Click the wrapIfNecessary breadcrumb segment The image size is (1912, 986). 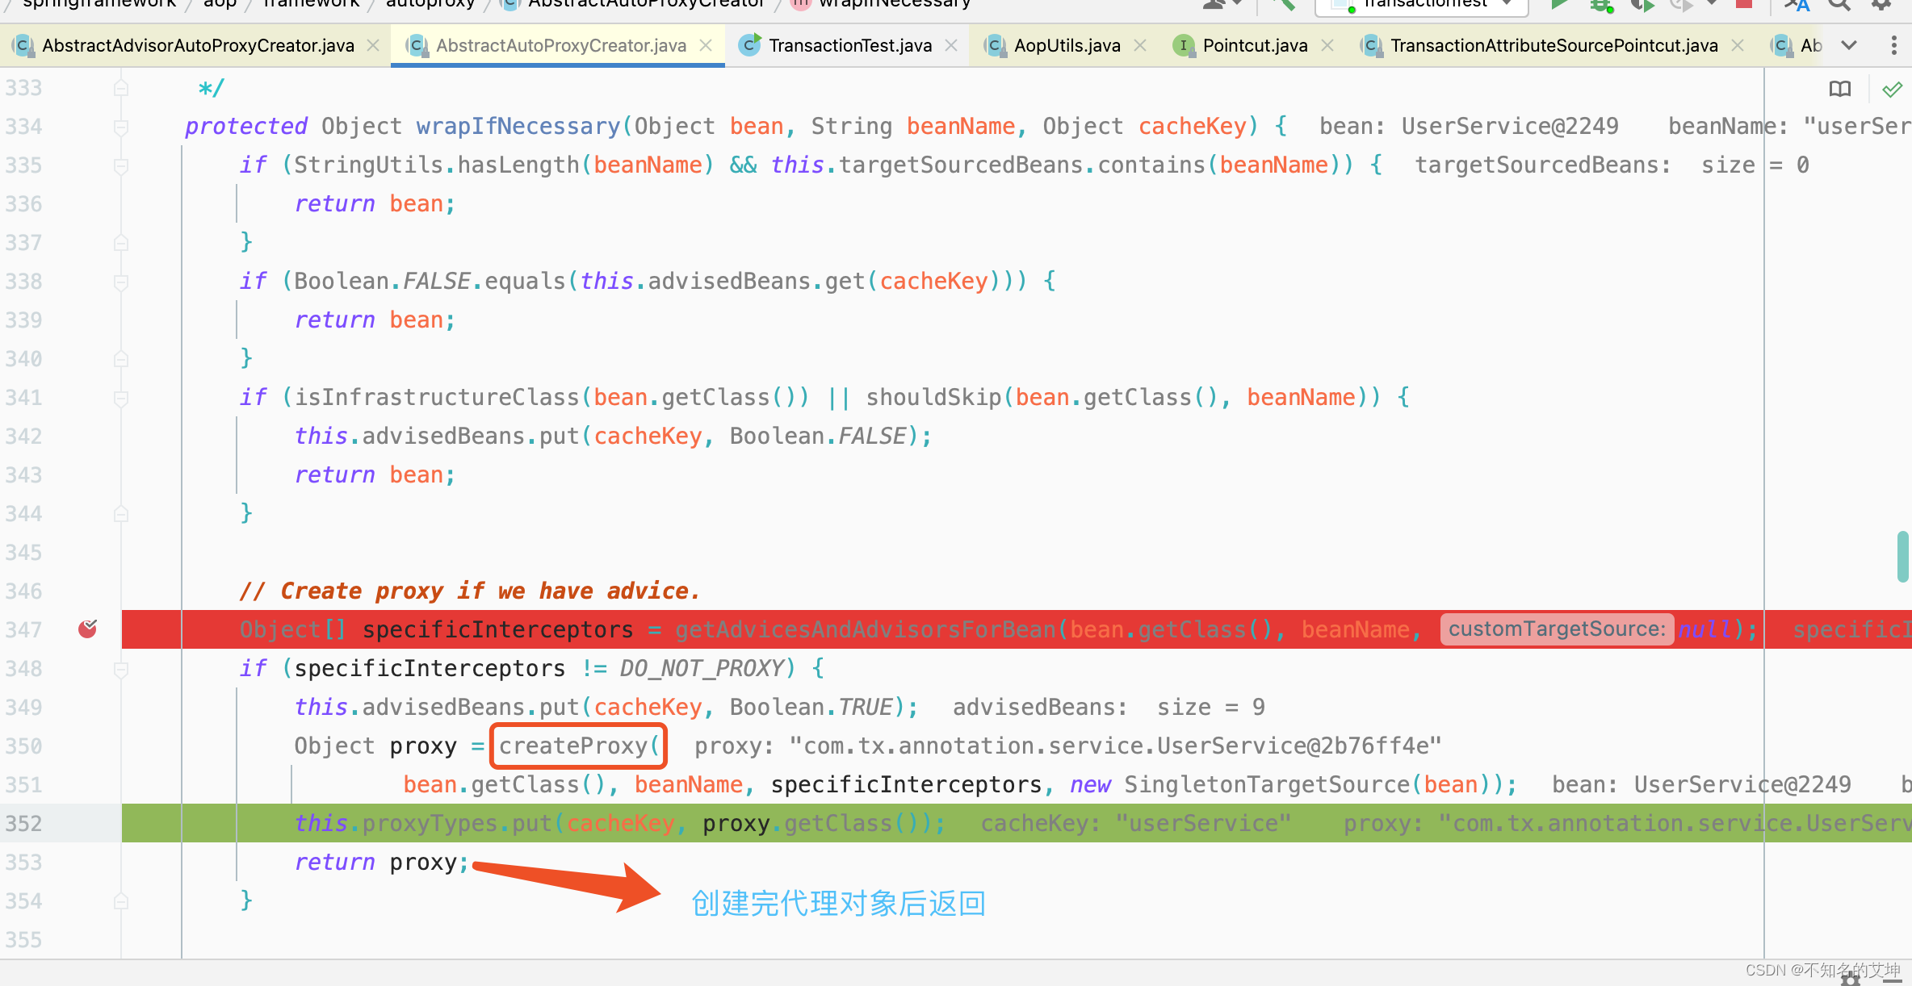coord(895,3)
